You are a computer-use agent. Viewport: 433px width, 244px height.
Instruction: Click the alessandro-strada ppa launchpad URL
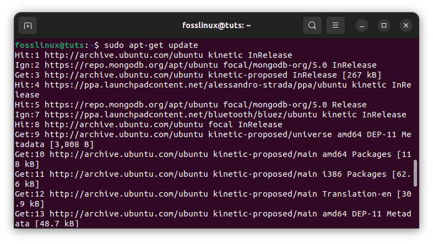196,85
